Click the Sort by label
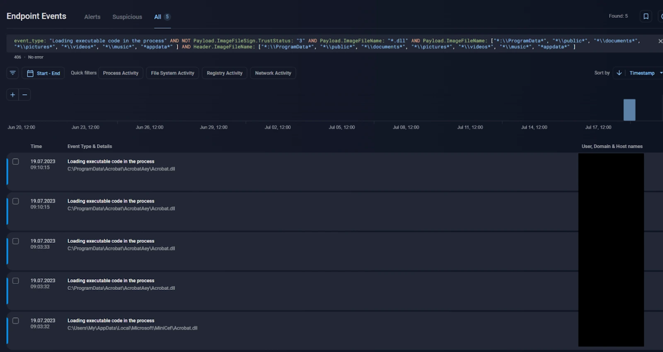The width and height of the screenshot is (663, 352). pos(602,73)
